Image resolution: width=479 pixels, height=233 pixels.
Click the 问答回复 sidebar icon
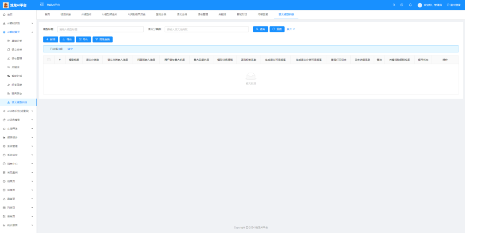pos(8,85)
